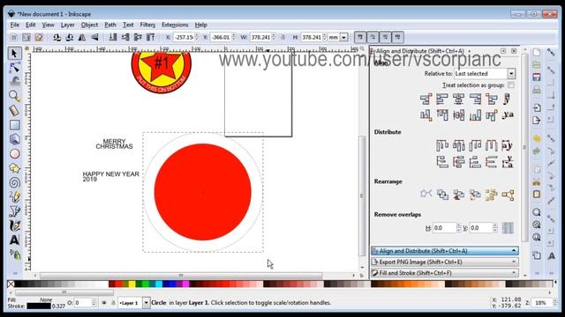Click the opacity O input field

click(82, 303)
